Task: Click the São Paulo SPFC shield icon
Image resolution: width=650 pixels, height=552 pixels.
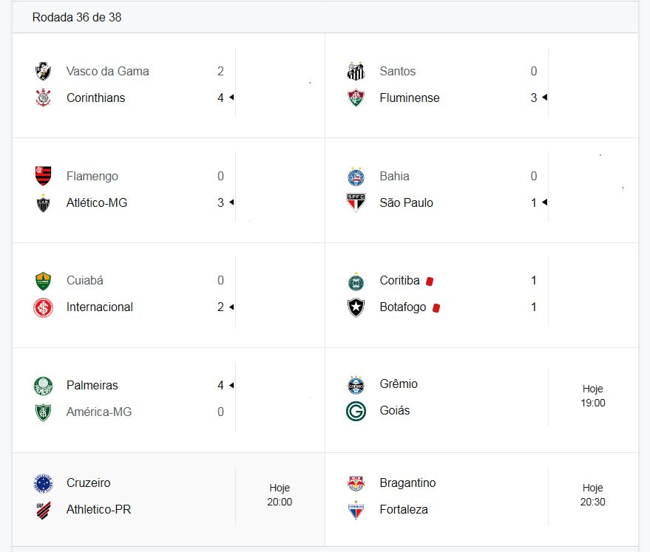Action: [356, 202]
